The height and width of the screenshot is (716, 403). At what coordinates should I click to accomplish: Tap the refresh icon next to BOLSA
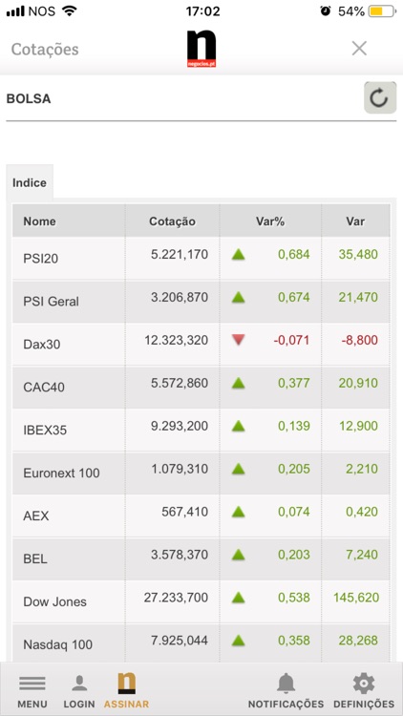(380, 97)
